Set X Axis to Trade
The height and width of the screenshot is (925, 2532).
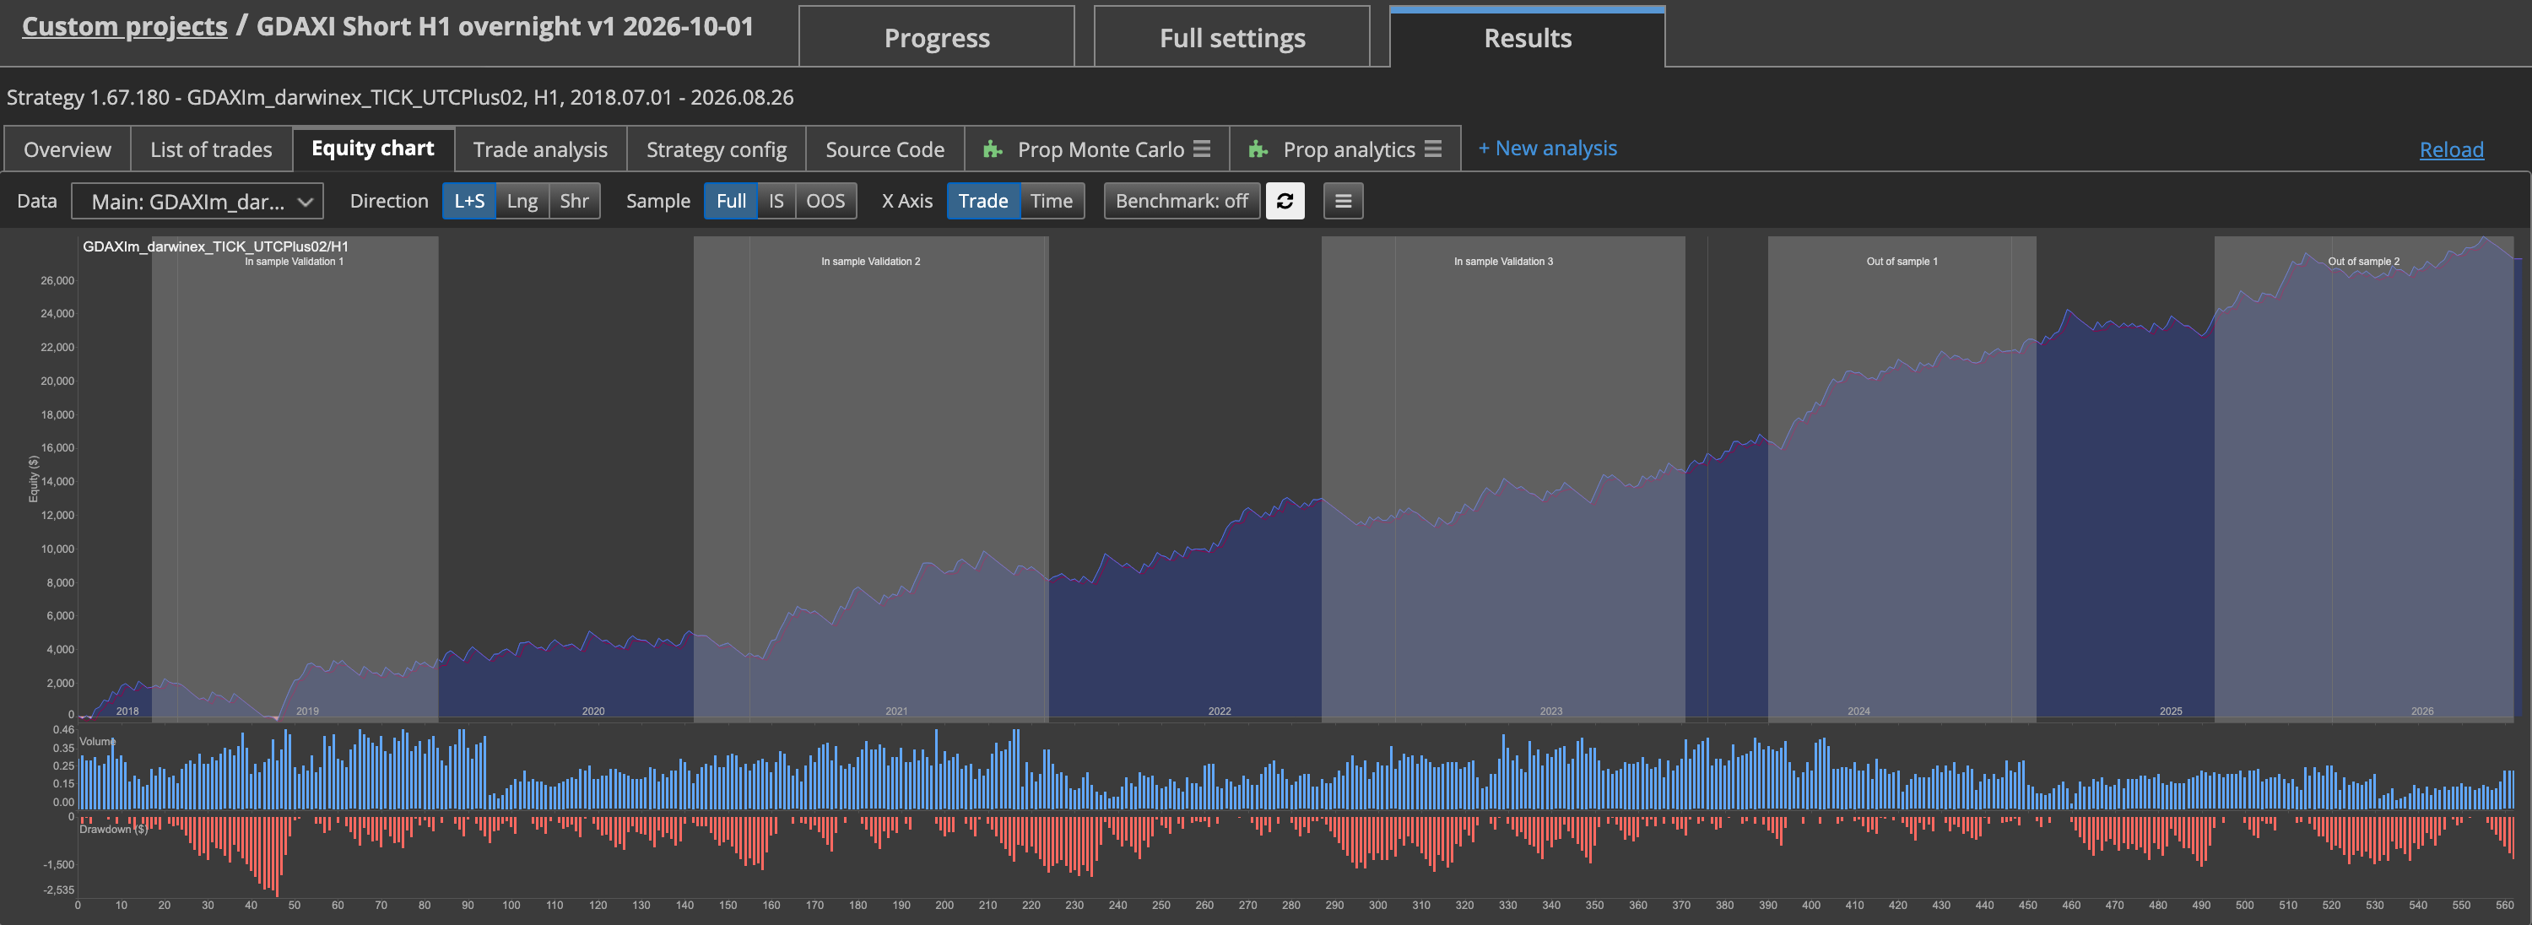(x=983, y=202)
